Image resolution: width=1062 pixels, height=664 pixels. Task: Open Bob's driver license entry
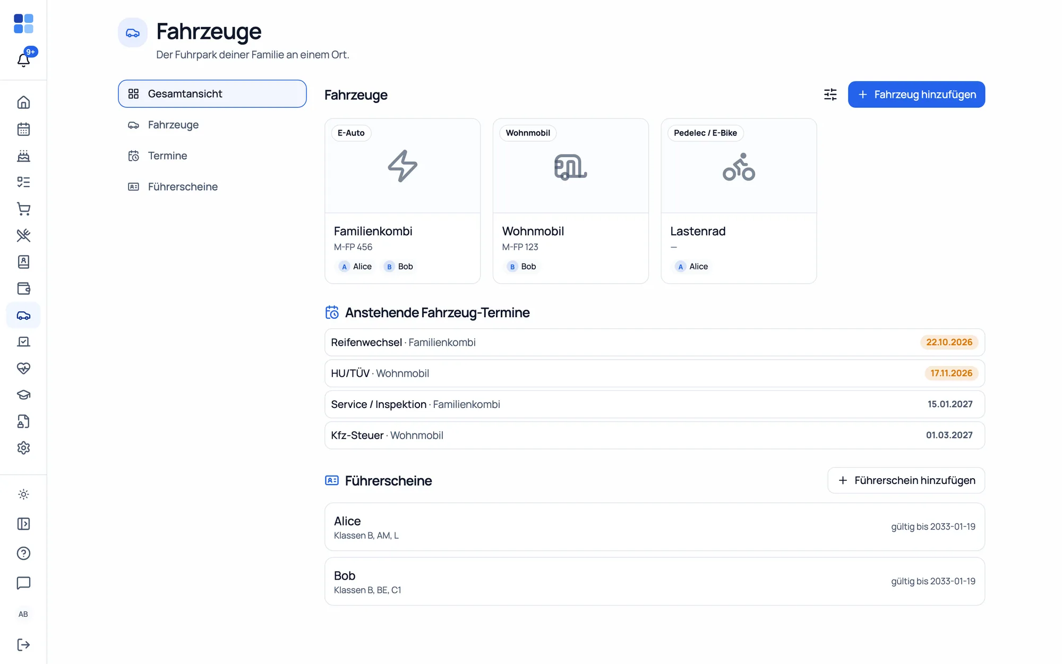655,582
